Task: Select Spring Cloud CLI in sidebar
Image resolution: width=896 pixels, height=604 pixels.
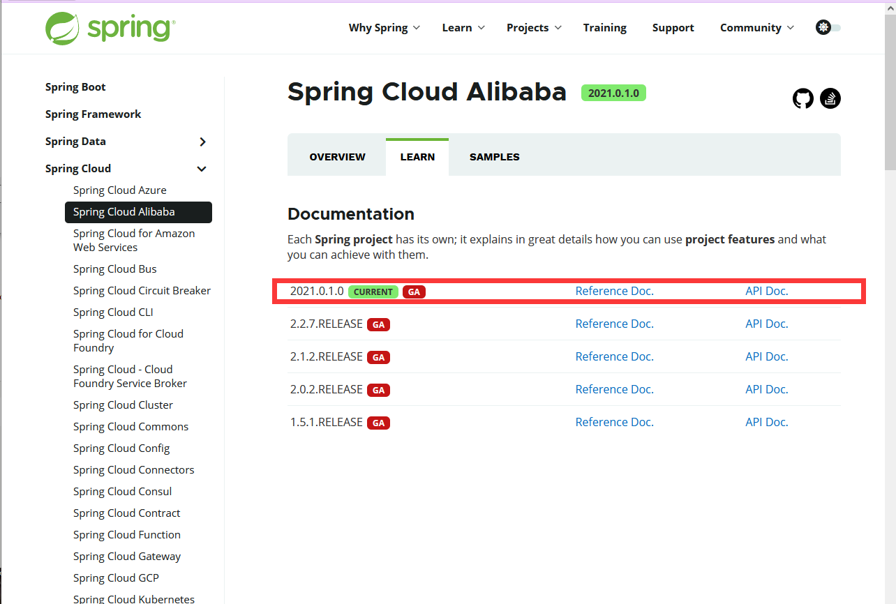Action: point(113,312)
